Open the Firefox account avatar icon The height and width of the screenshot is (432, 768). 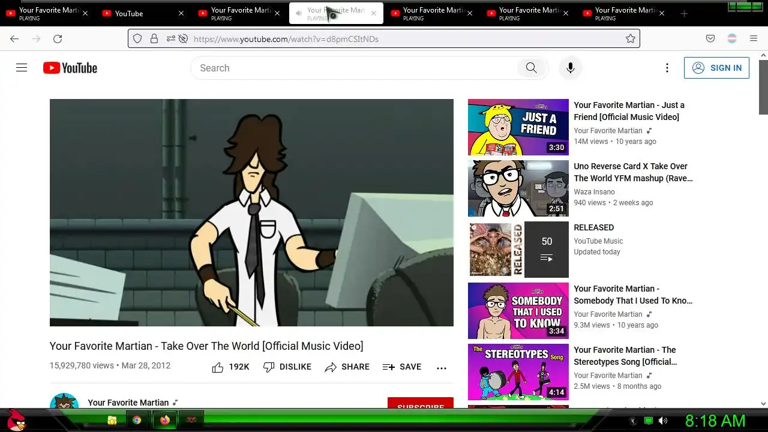point(732,38)
